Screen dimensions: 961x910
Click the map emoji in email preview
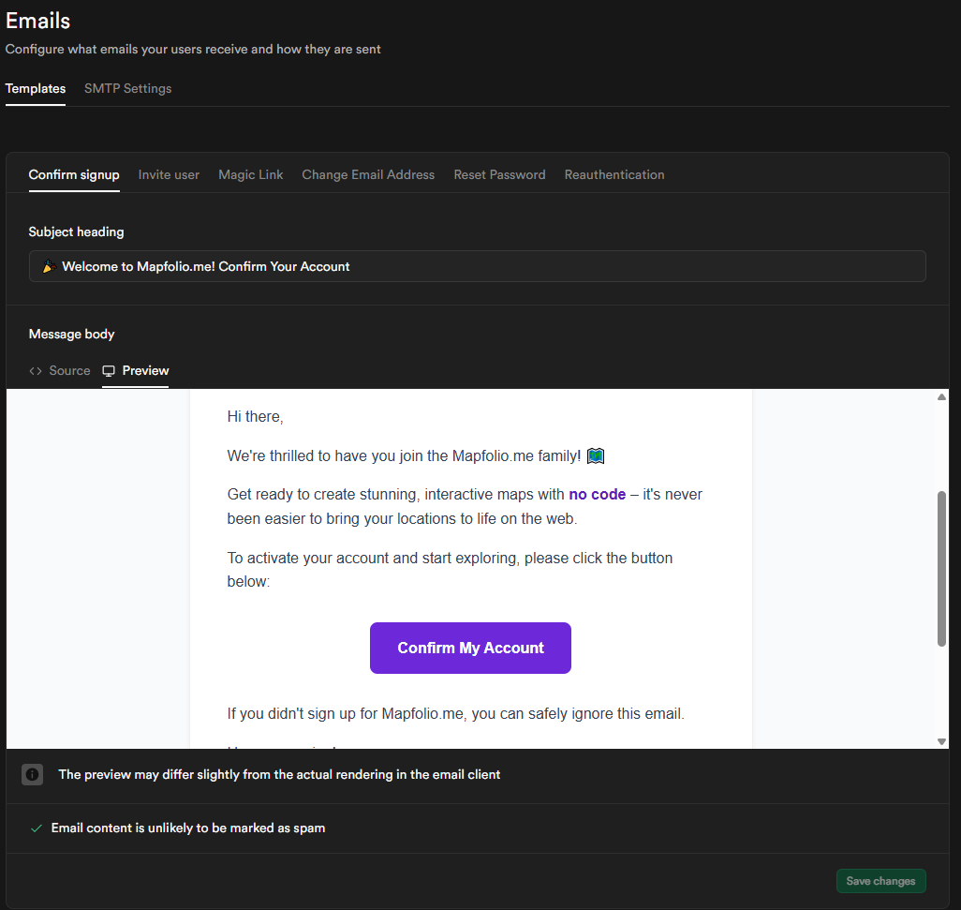click(x=596, y=456)
